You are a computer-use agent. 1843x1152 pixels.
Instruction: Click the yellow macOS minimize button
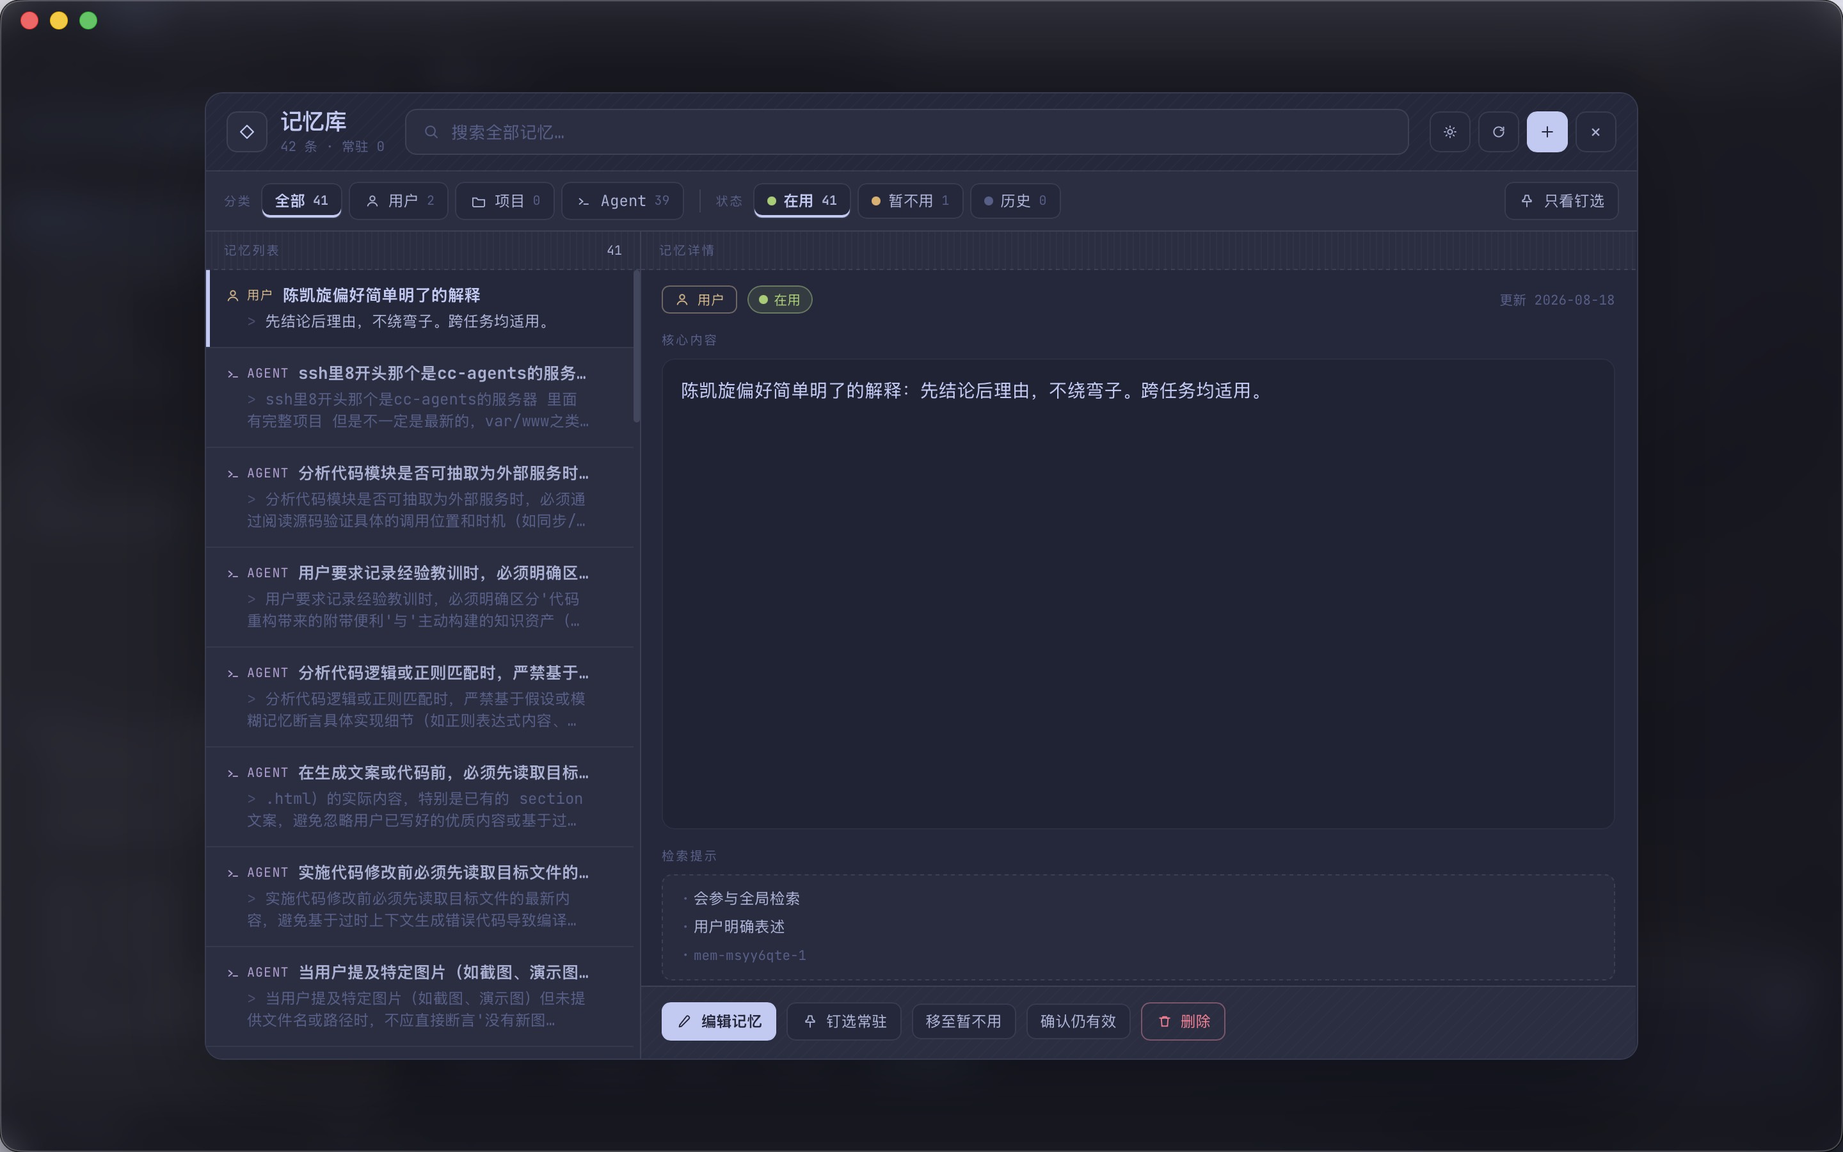click(x=59, y=20)
